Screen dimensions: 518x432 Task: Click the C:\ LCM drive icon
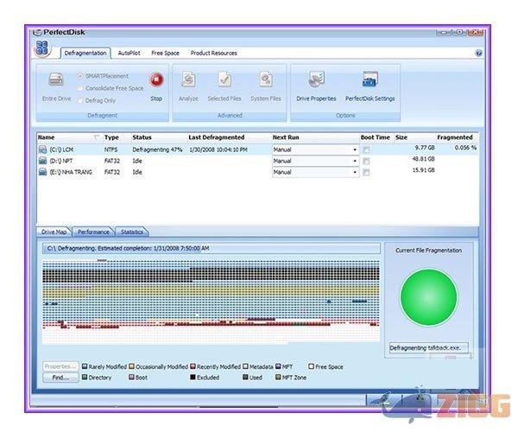[x=42, y=149]
